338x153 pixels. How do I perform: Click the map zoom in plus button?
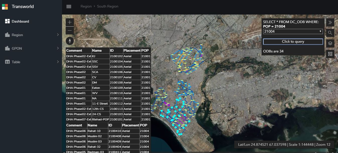tap(70, 22)
